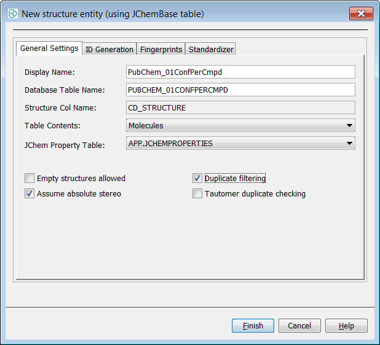This screenshot has width=380, height=345.
Task: Turn on Tautomer duplicate checking
Action: tap(197, 194)
